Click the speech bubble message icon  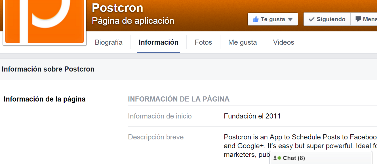click(358, 19)
